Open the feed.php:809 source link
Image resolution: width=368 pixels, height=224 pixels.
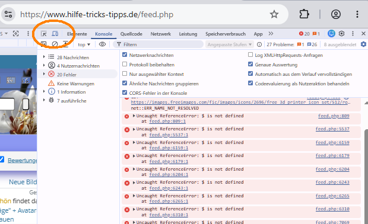click(x=334, y=116)
